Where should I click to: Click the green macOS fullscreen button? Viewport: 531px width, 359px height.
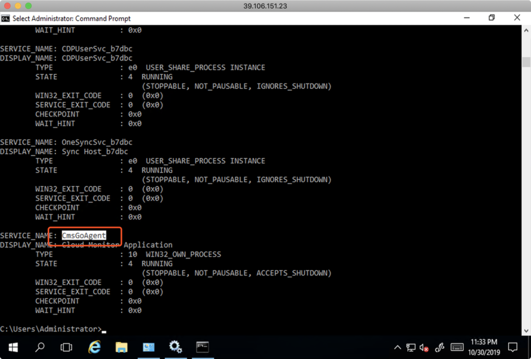point(27,6)
